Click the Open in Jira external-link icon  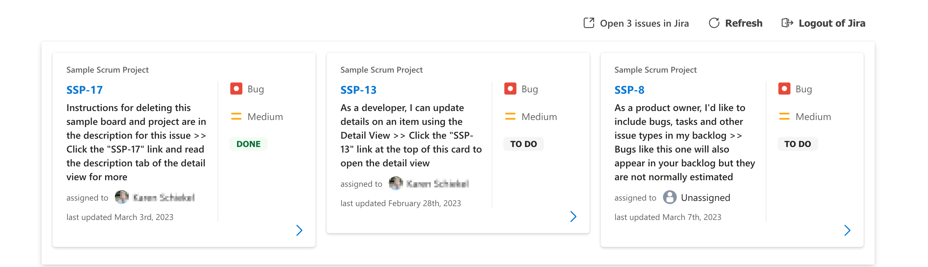(589, 23)
